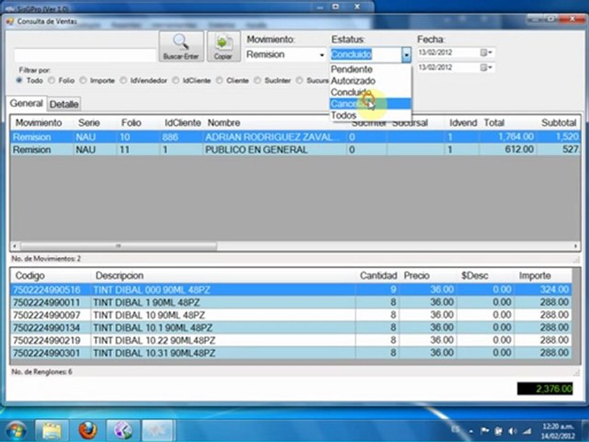589x442 pixels.
Task: Click the Subtotal column header
Action: [x=558, y=123]
